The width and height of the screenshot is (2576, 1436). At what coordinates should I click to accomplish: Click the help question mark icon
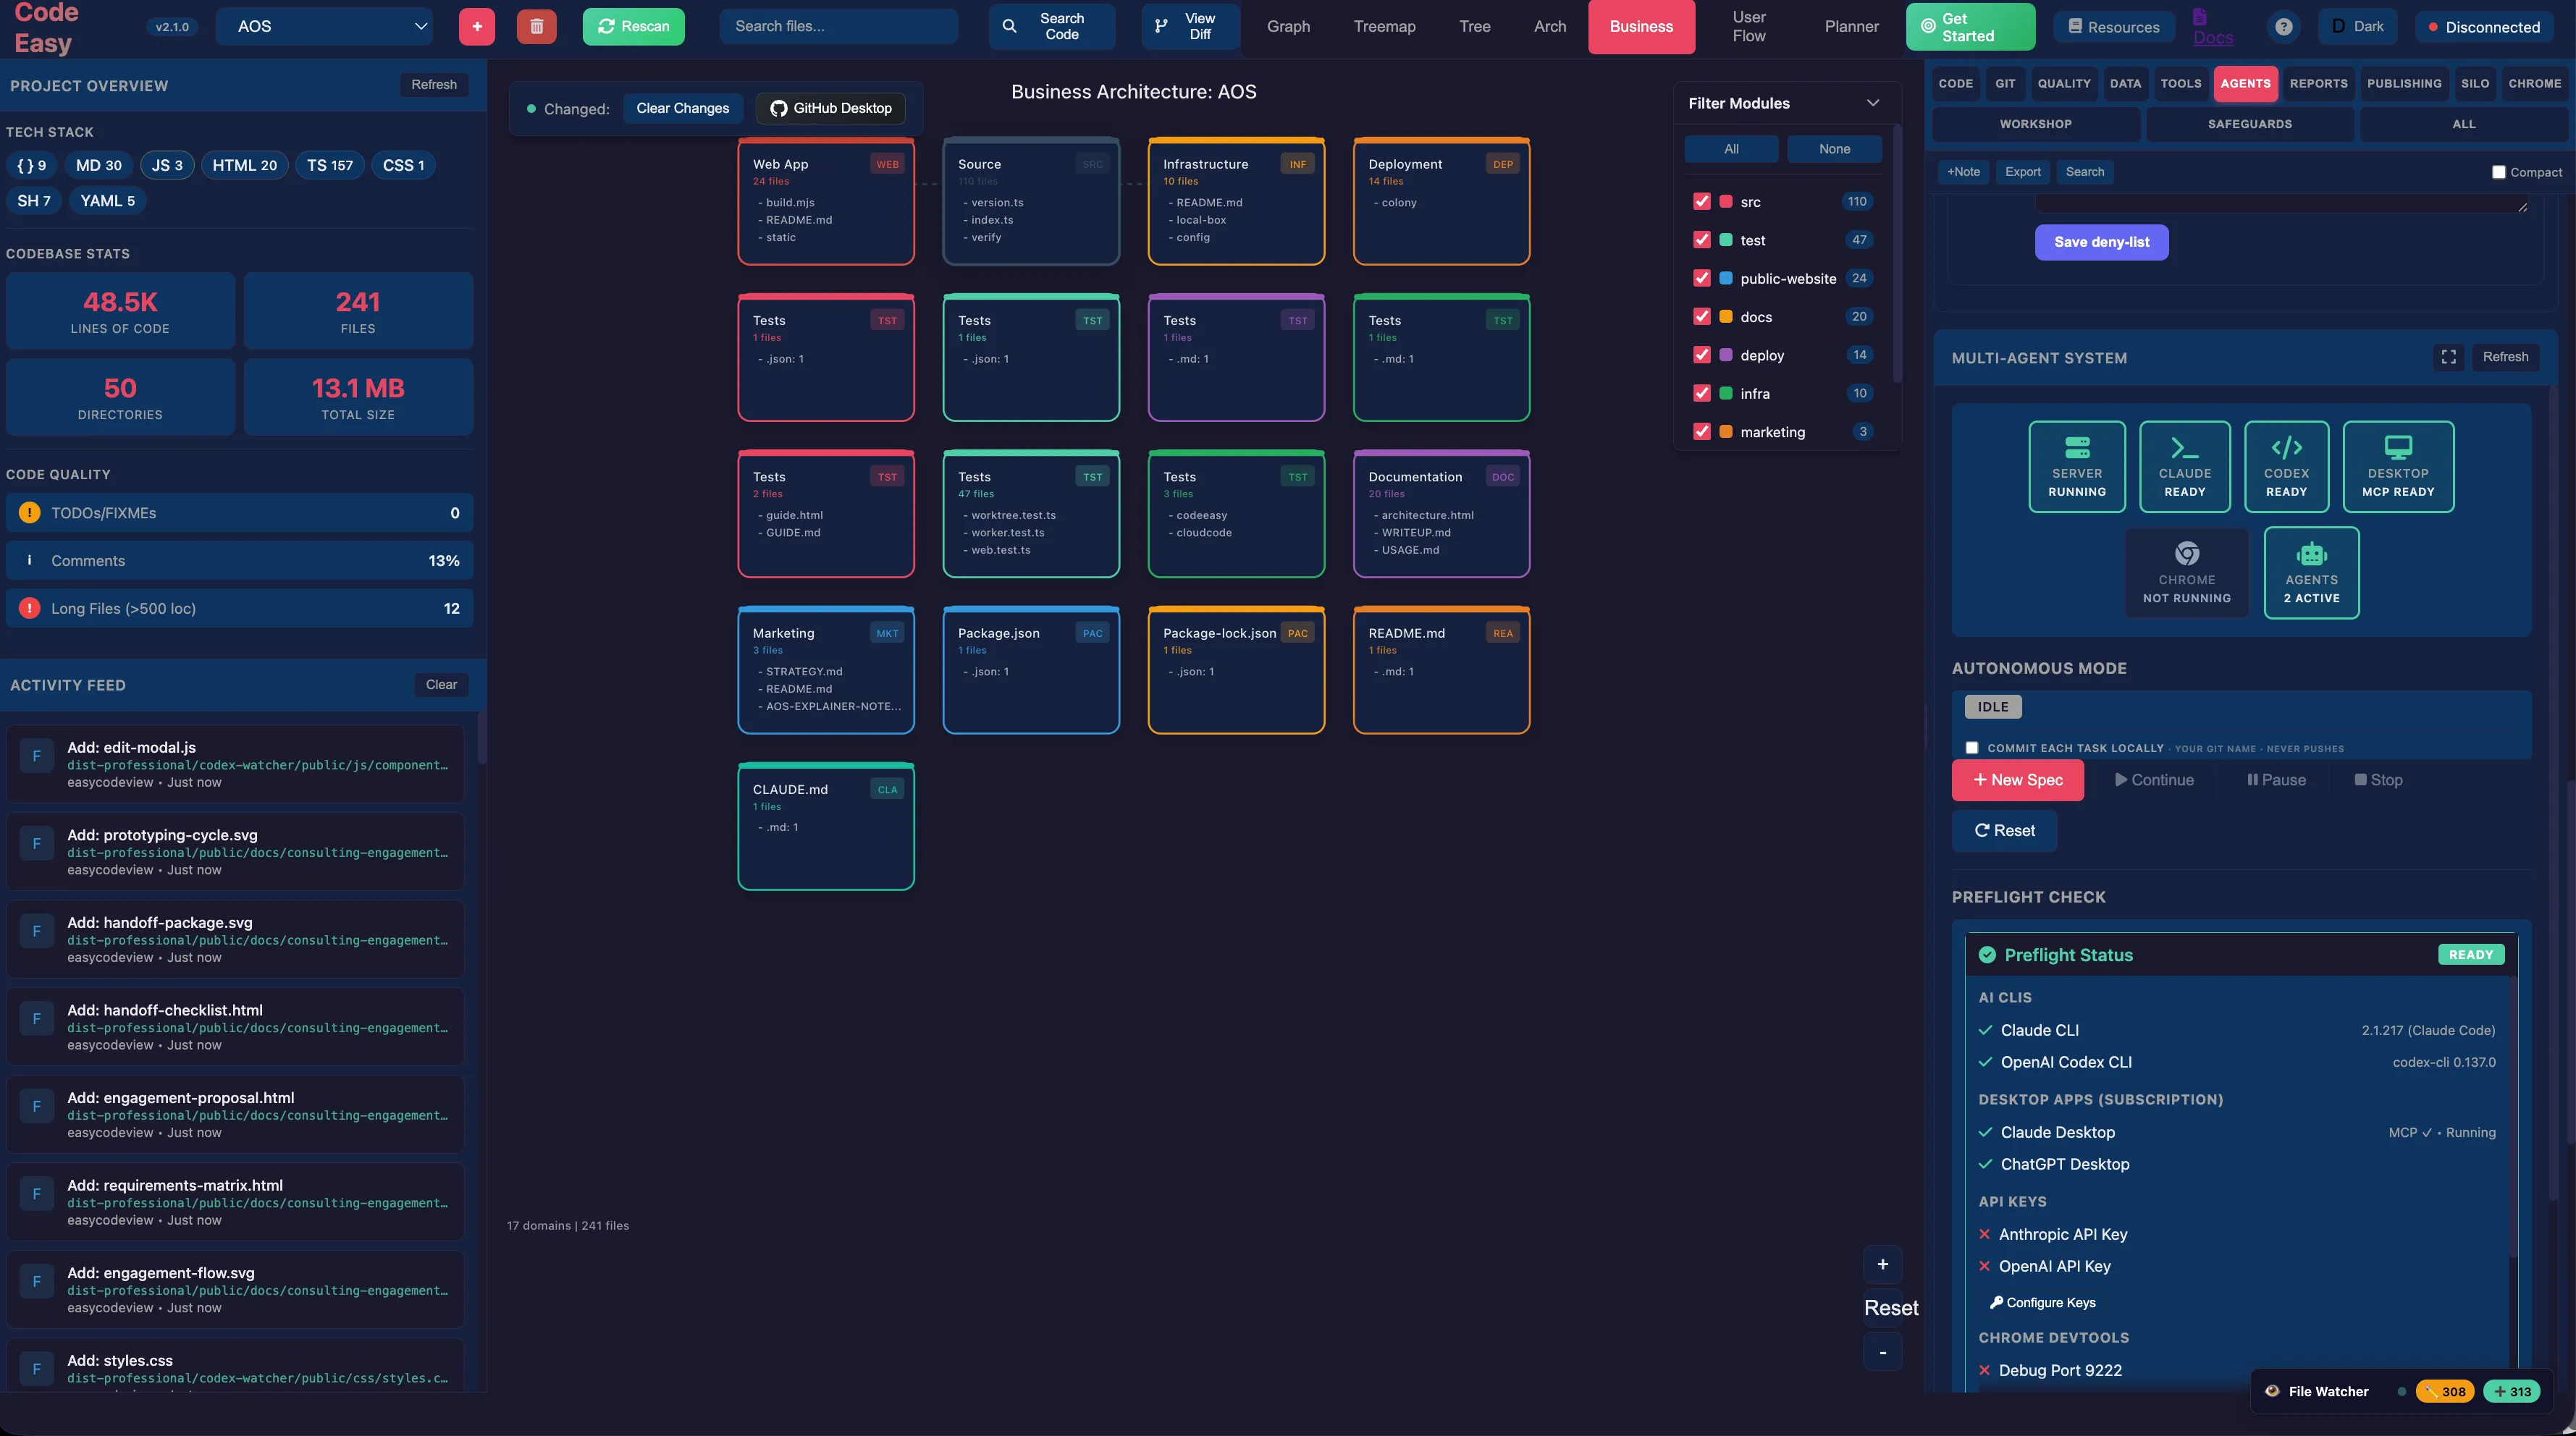point(2284,27)
